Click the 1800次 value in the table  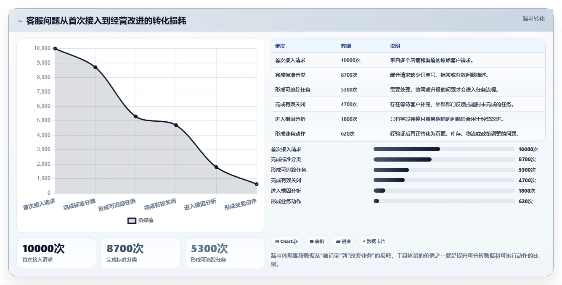point(349,119)
